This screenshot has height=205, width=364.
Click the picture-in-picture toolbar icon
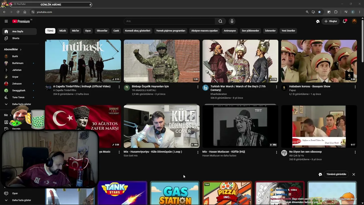tap(329, 12)
